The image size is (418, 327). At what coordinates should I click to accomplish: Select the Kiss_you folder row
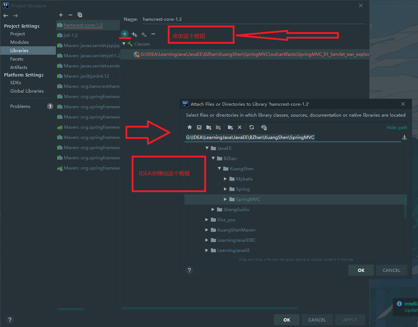point(294,219)
